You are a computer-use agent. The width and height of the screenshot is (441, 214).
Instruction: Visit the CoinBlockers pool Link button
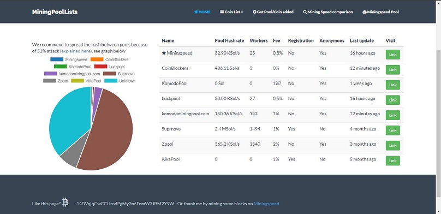[x=392, y=70]
